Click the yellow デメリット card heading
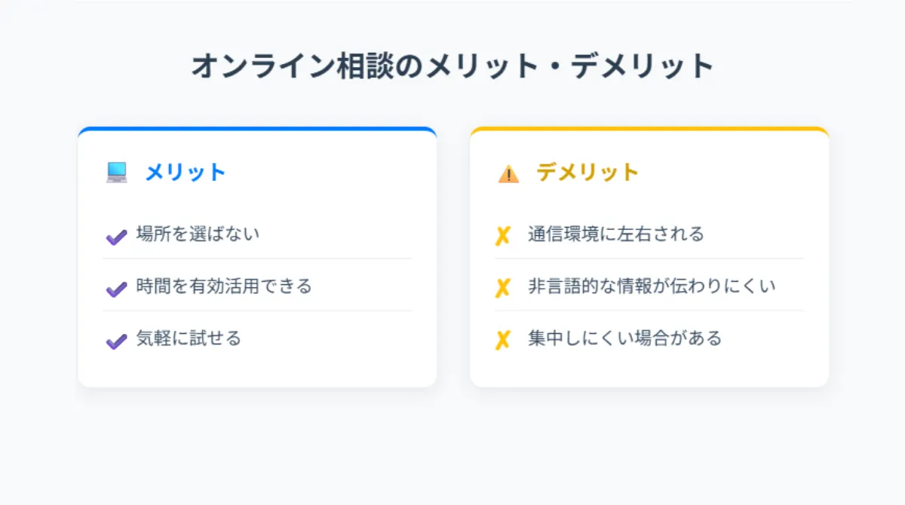Viewport: 905px width, 505px height. (x=587, y=173)
